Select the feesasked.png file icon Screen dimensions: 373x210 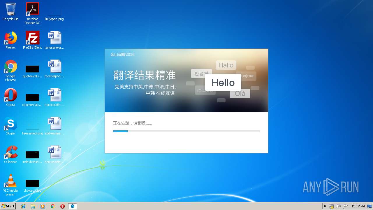[x=32, y=128]
